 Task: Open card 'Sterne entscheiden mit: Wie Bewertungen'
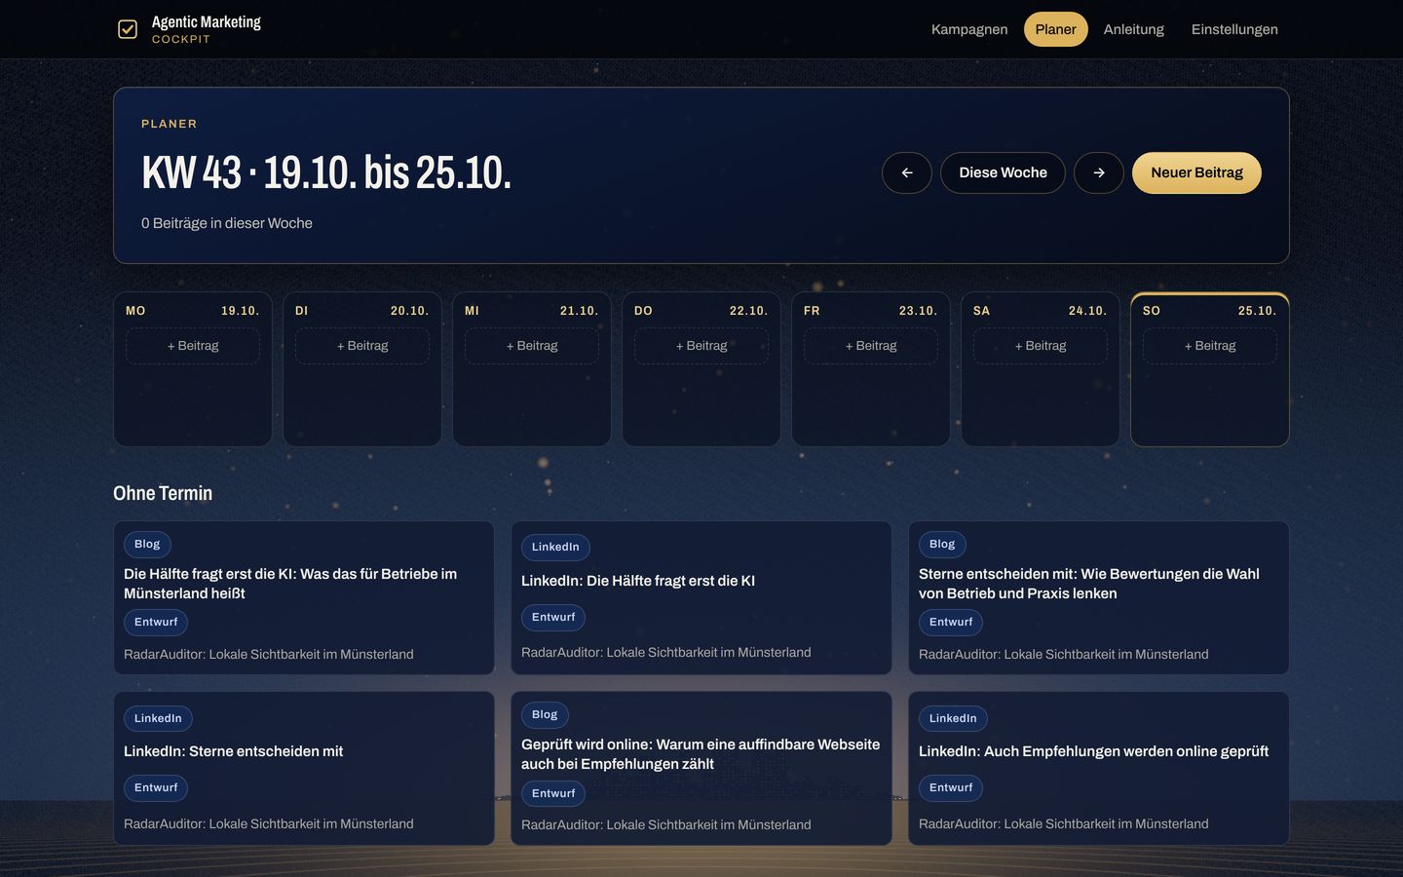click(x=1099, y=598)
